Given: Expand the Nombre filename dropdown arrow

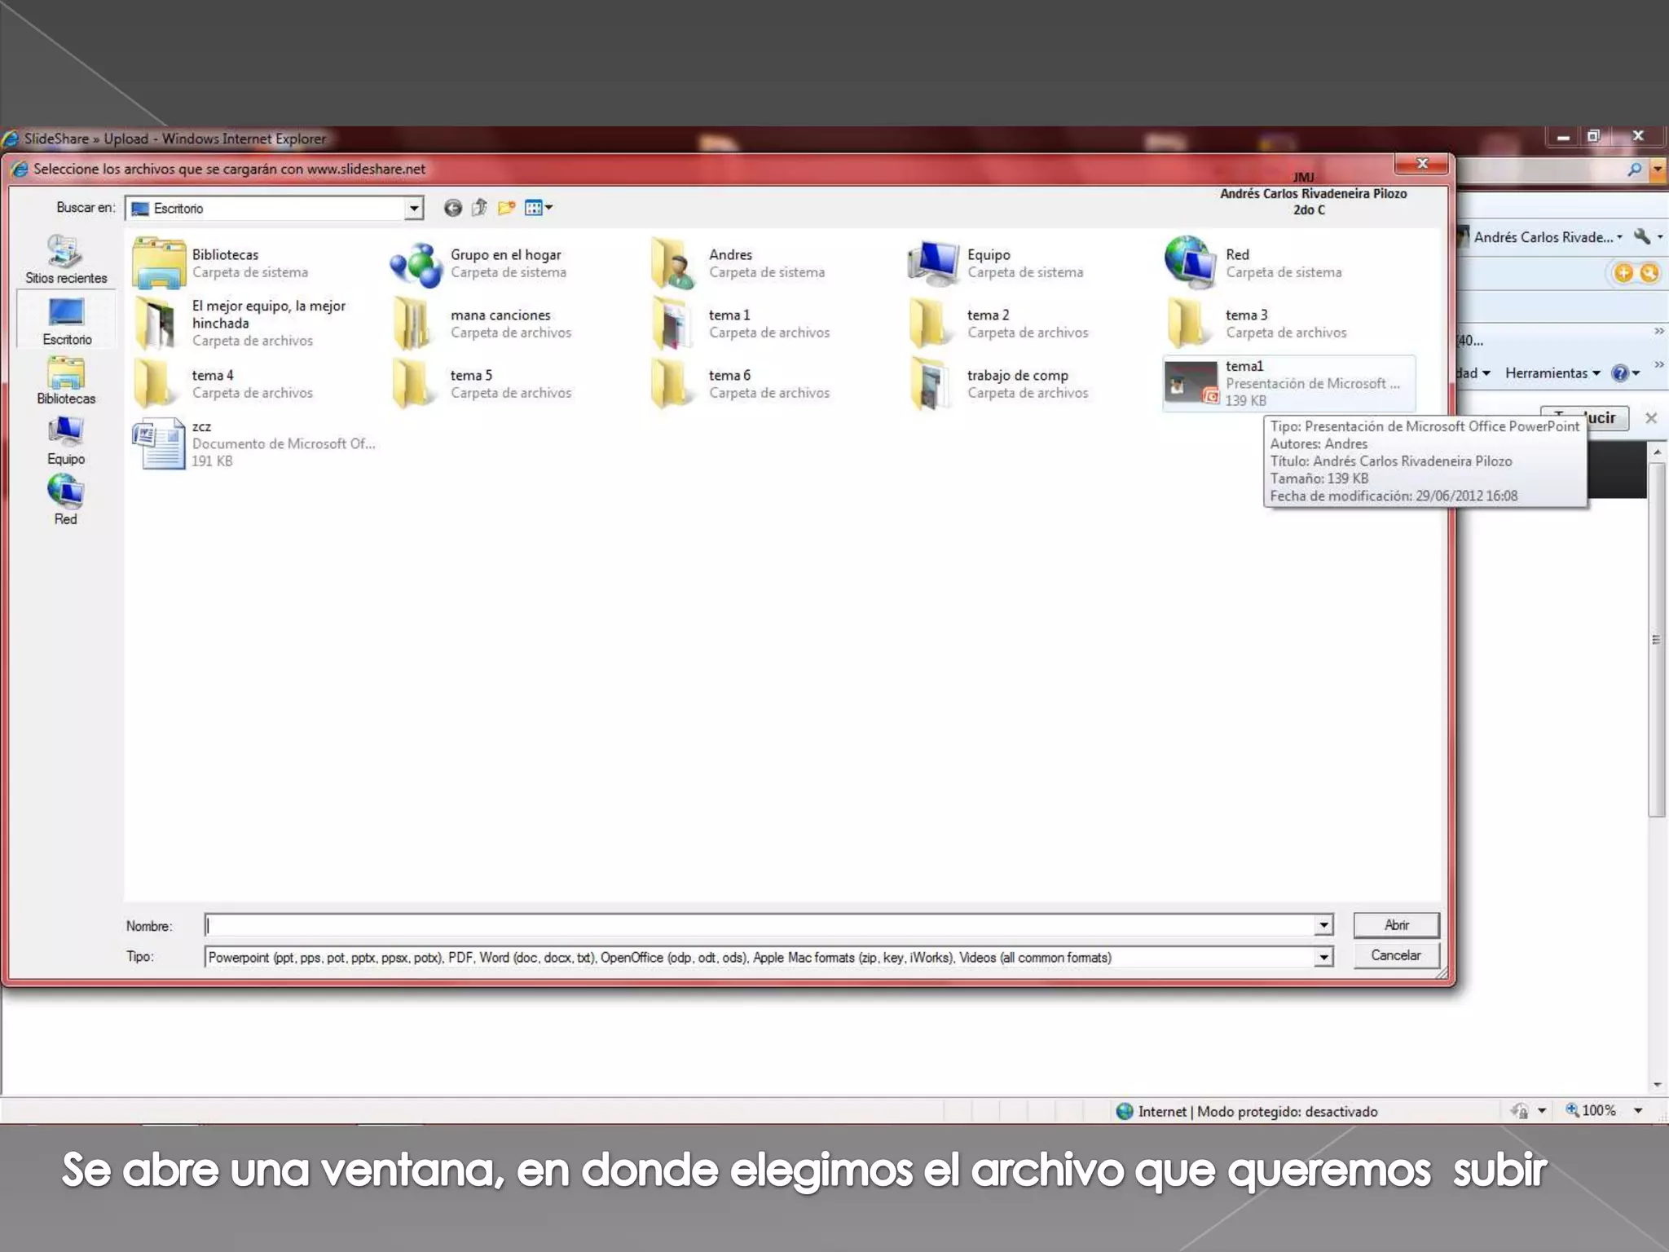Looking at the screenshot, I should 1323,925.
